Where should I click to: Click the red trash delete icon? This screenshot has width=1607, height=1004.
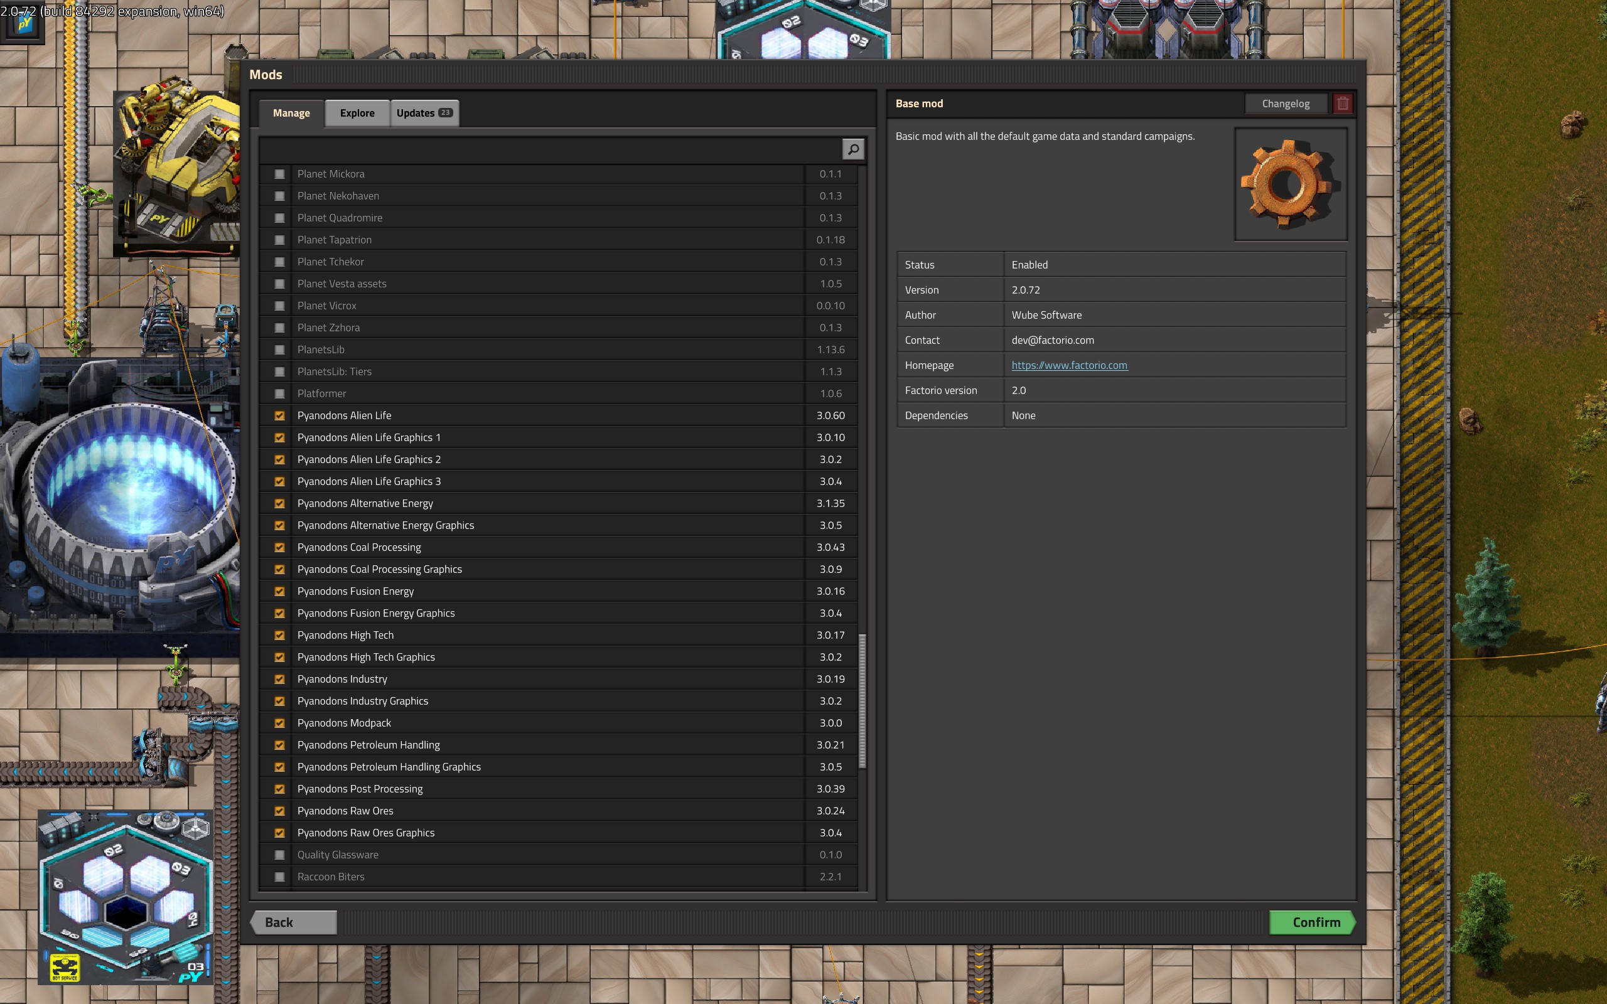click(1342, 104)
